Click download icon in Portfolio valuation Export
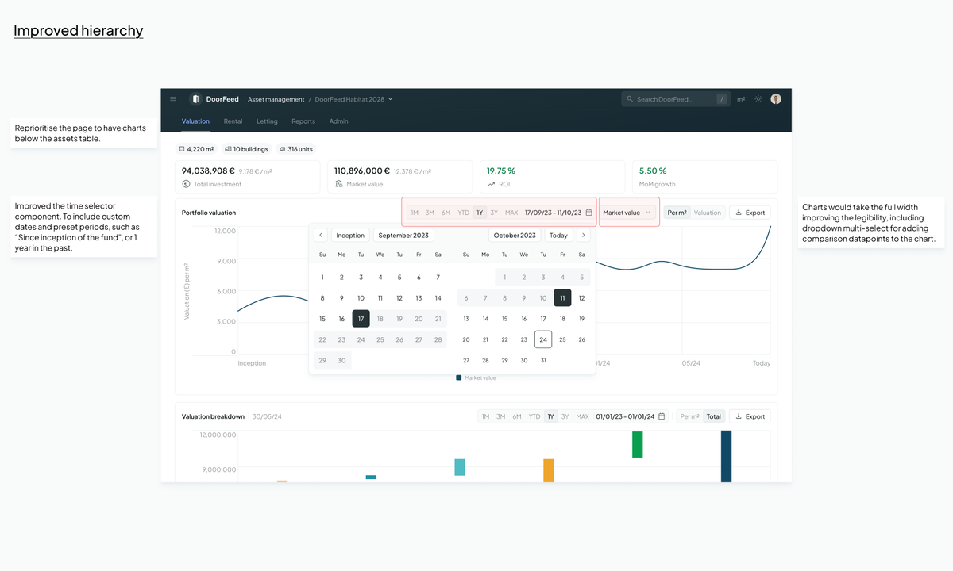 click(x=739, y=213)
